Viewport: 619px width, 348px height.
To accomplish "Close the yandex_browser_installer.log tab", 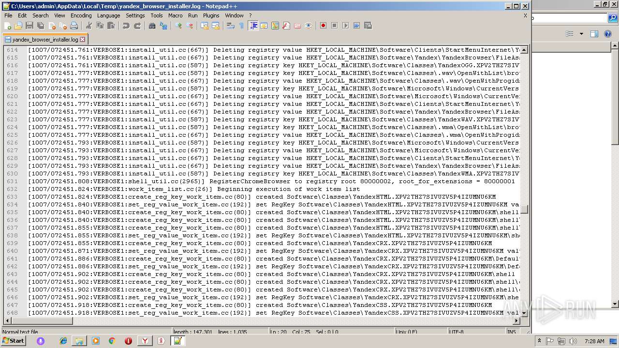I will pyautogui.click(x=82, y=40).
